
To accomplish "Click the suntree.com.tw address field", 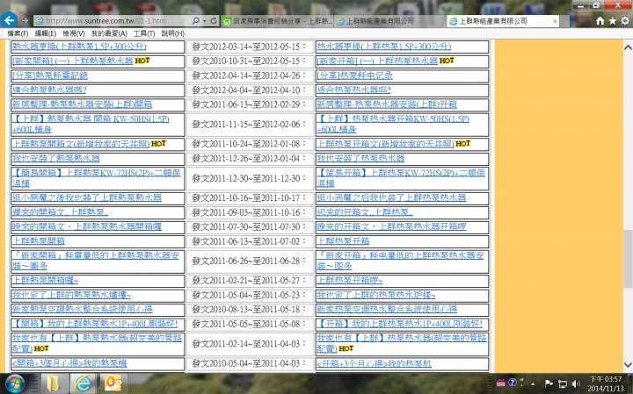I will (x=111, y=20).
